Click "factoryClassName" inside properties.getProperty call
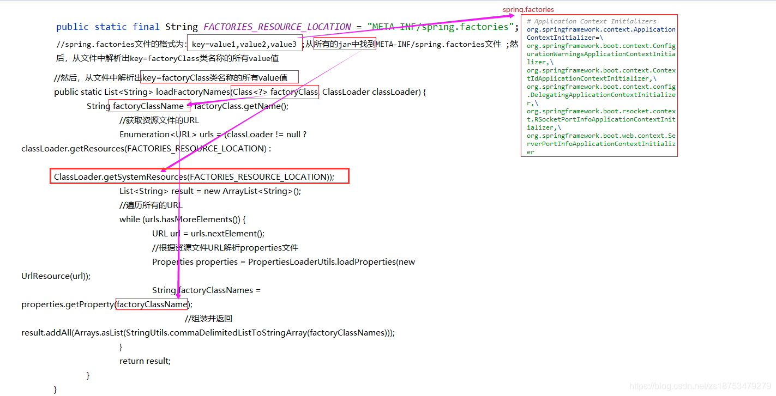Viewport: 776px width, 396px height. point(152,304)
